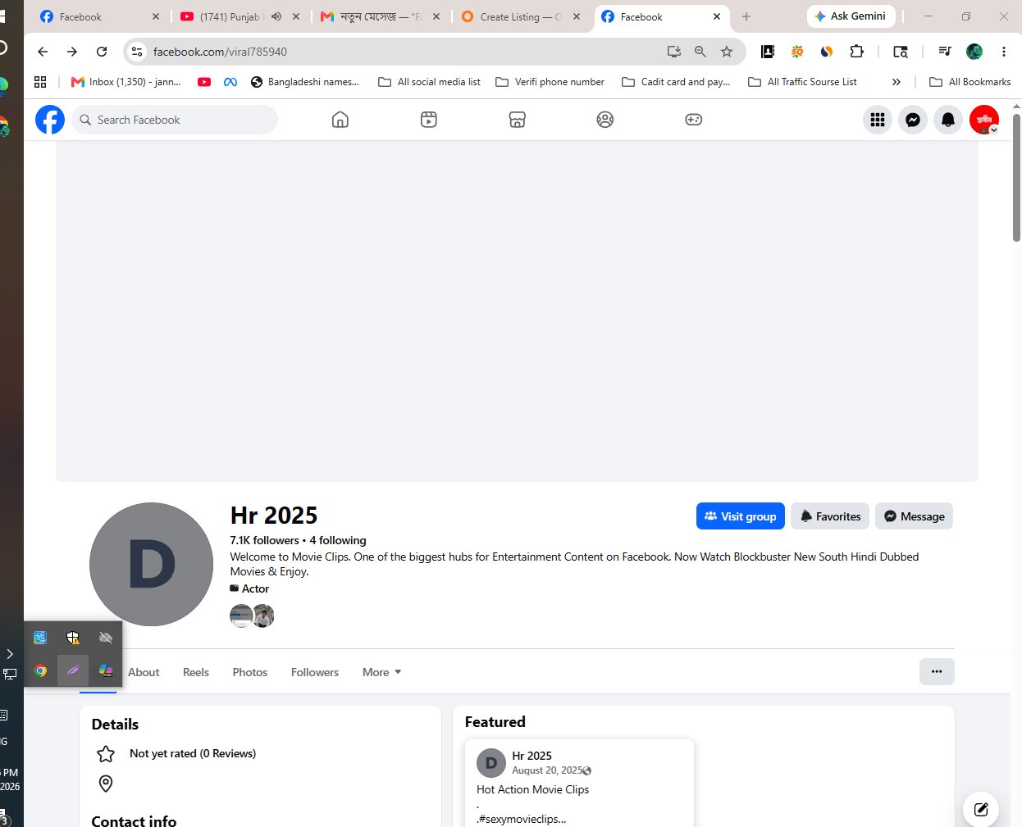The image size is (1022, 827).
Task: Open the media controls icon in Chrome toolbar
Action: 945,52
